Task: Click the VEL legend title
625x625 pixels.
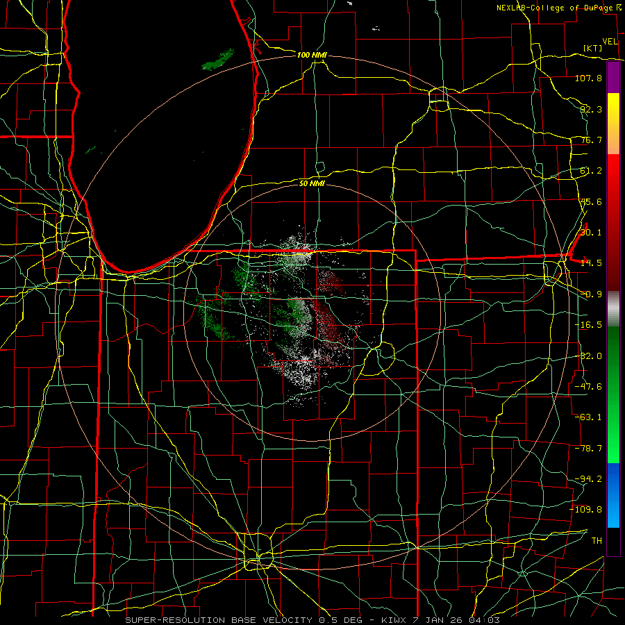Action: coord(610,42)
